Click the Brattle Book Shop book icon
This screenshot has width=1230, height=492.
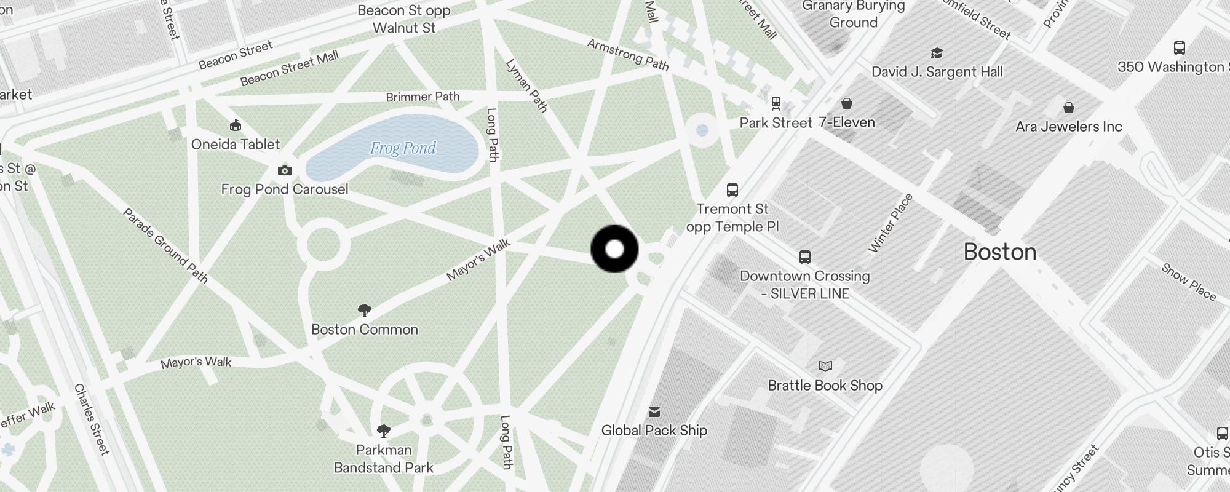coord(825,367)
